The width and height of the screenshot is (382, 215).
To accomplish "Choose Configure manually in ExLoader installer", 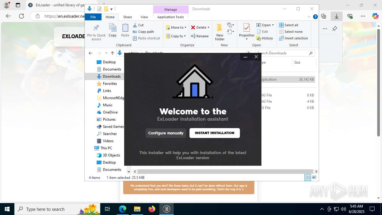I will 166,133.
